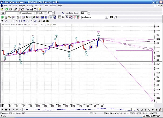Image resolution: width=163 pixels, height=118 pixels.
Task: Click the question-mark icon next to Any Pattern
Action: (111, 17)
